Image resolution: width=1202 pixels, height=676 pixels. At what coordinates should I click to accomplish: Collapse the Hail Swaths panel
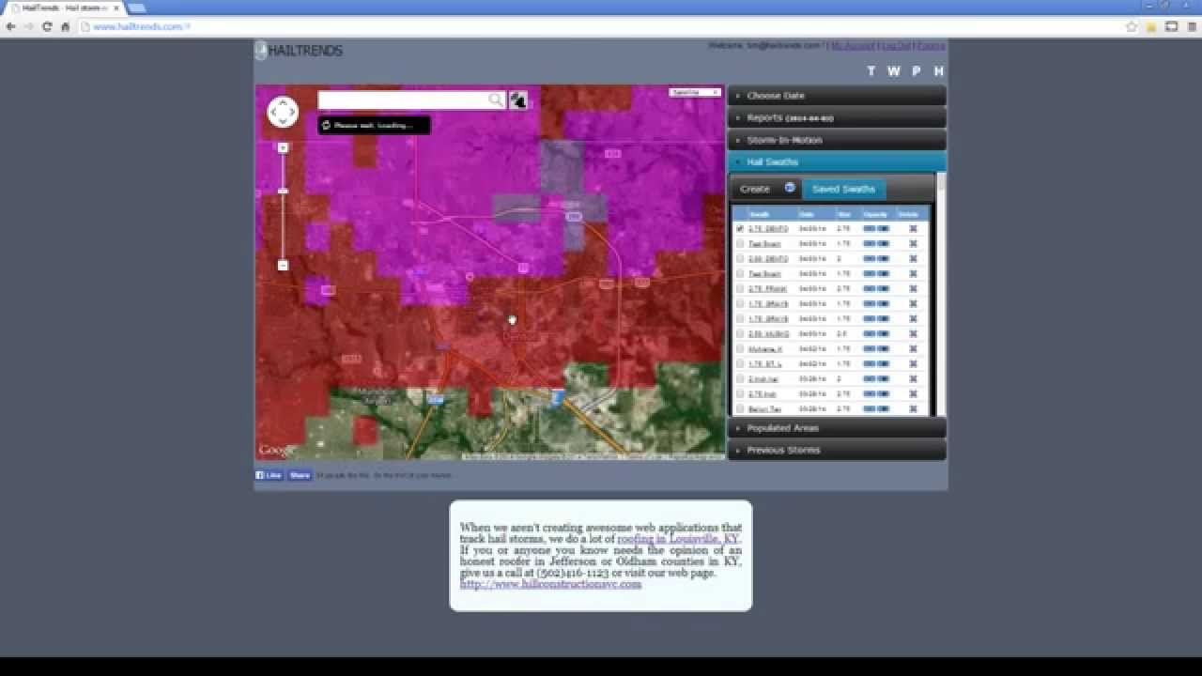click(x=837, y=162)
